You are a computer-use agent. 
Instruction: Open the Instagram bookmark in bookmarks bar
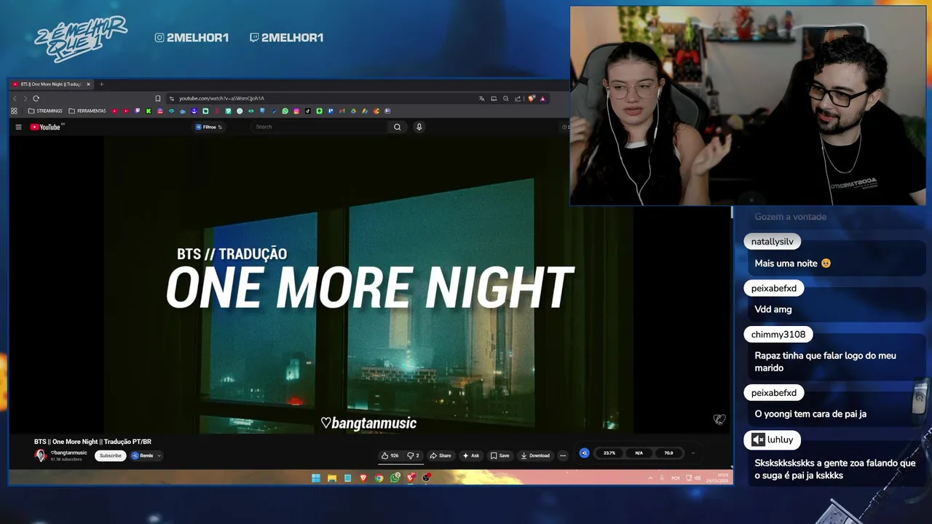pyautogui.click(x=296, y=111)
